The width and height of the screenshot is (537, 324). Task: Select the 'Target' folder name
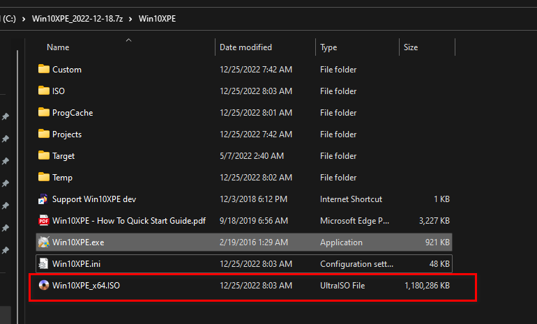point(63,155)
